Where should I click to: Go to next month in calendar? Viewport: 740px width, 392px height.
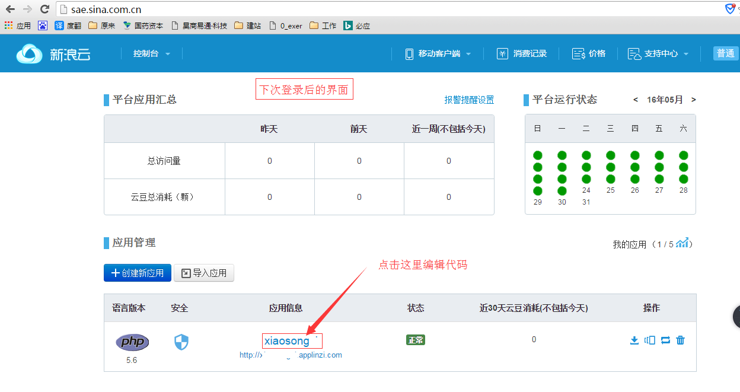click(694, 100)
